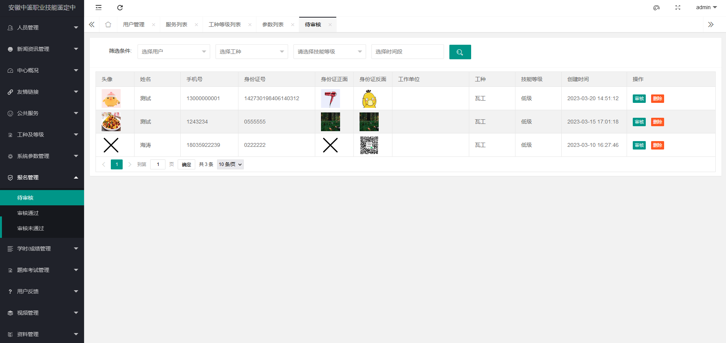Image resolution: width=726 pixels, height=343 pixels.
Task: Select the 待审核 submenu item
Action: pos(42,198)
